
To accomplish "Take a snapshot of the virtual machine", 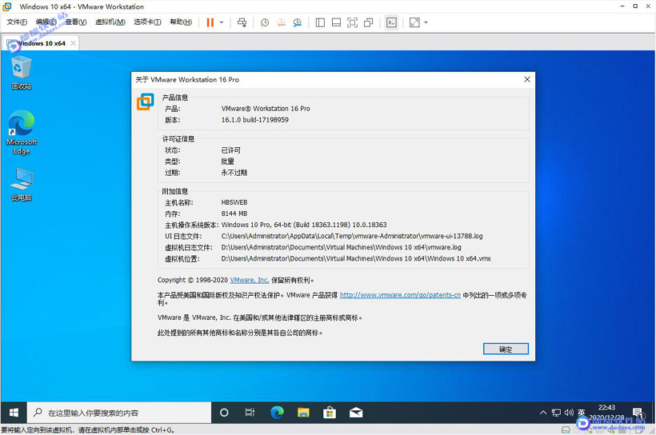I will 265,22.
